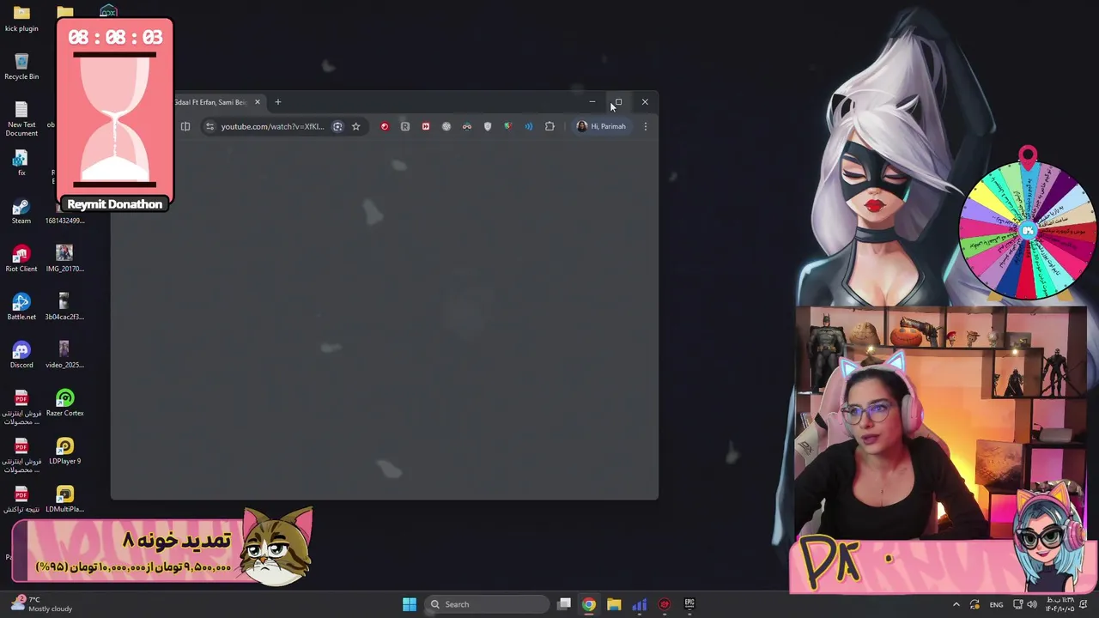Open the Hi, Parimah profile button
Viewport: 1099px width, 618px height.
pos(601,126)
